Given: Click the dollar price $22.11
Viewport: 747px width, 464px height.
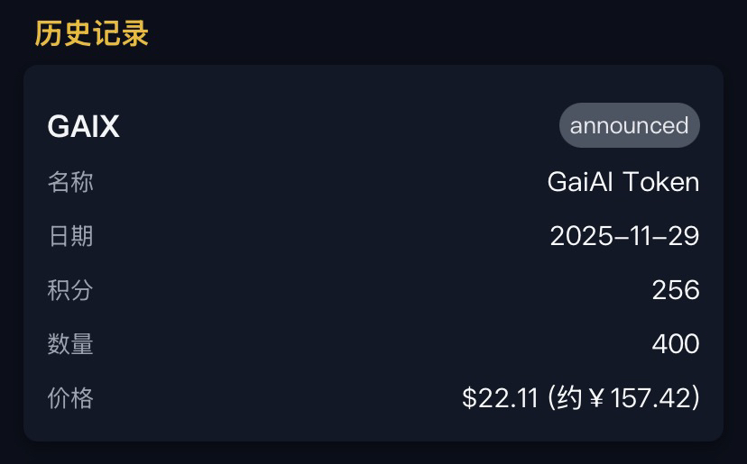Looking at the screenshot, I should [500, 398].
